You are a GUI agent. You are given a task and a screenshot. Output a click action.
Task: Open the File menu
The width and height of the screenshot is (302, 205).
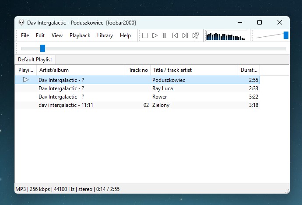click(x=25, y=35)
